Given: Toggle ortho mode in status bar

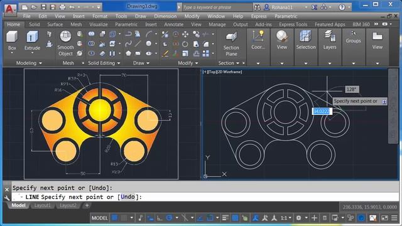Looking at the screenshot, I should (160, 218).
